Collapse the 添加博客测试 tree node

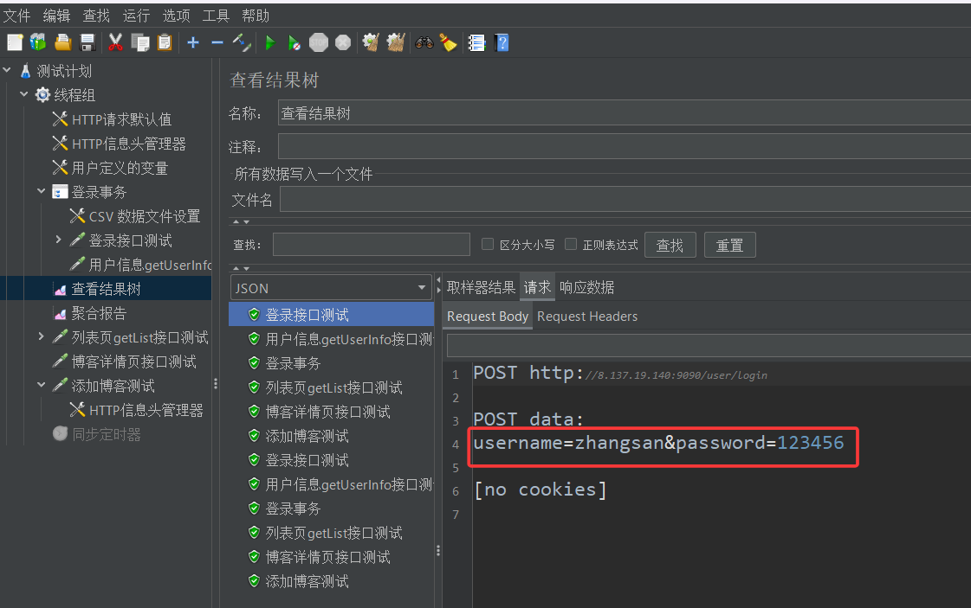pyautogui.click(x=42, y=385)
